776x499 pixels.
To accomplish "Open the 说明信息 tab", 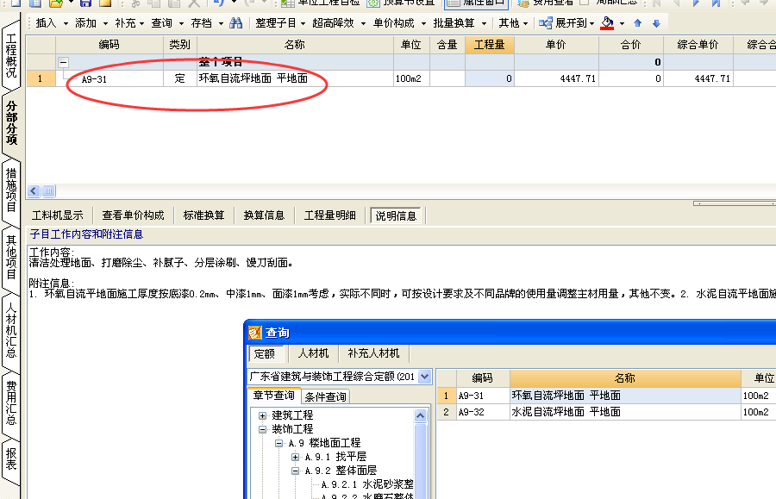I will point(396,215).
